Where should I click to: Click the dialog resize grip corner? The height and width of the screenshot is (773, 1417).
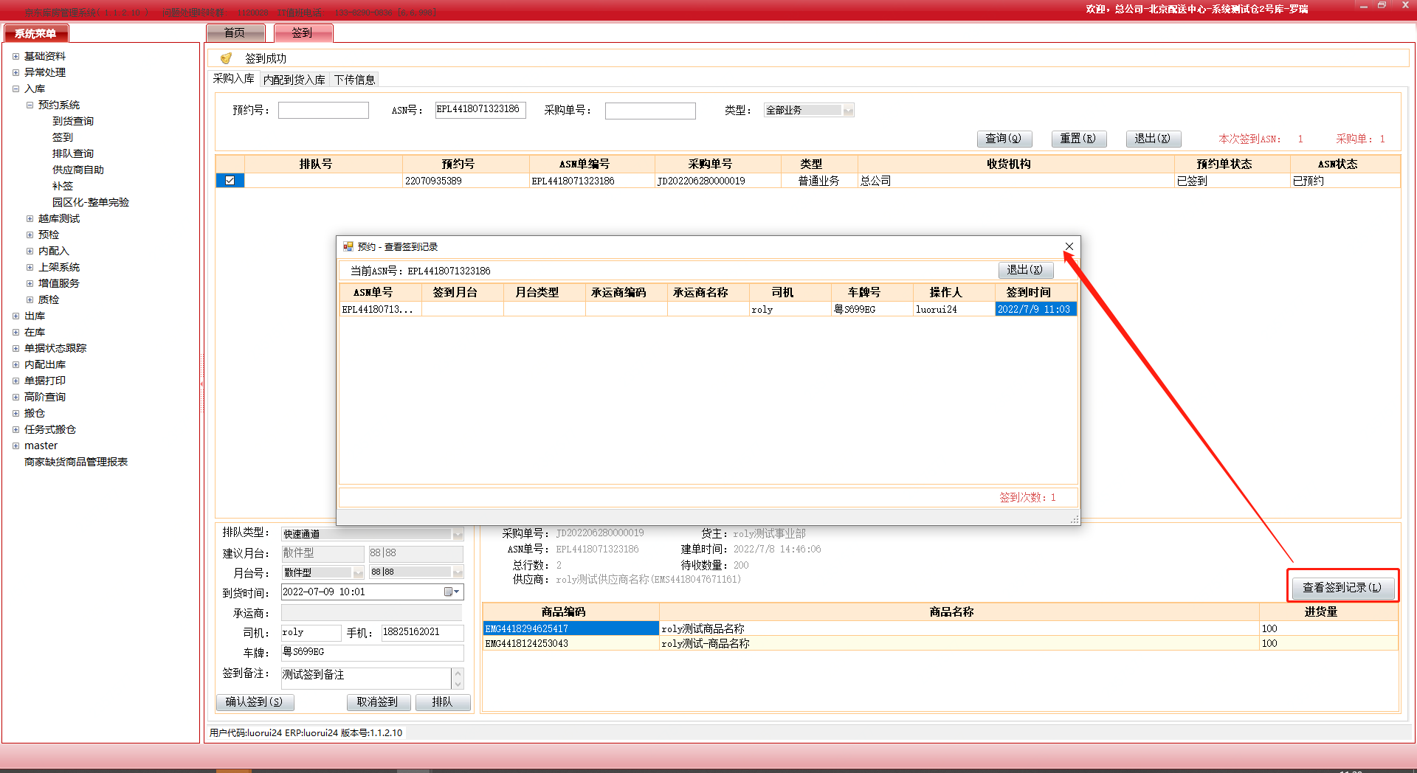point(1075,520)
